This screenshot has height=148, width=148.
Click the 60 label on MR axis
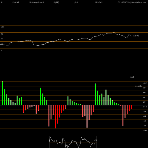(x=144, y=93)
